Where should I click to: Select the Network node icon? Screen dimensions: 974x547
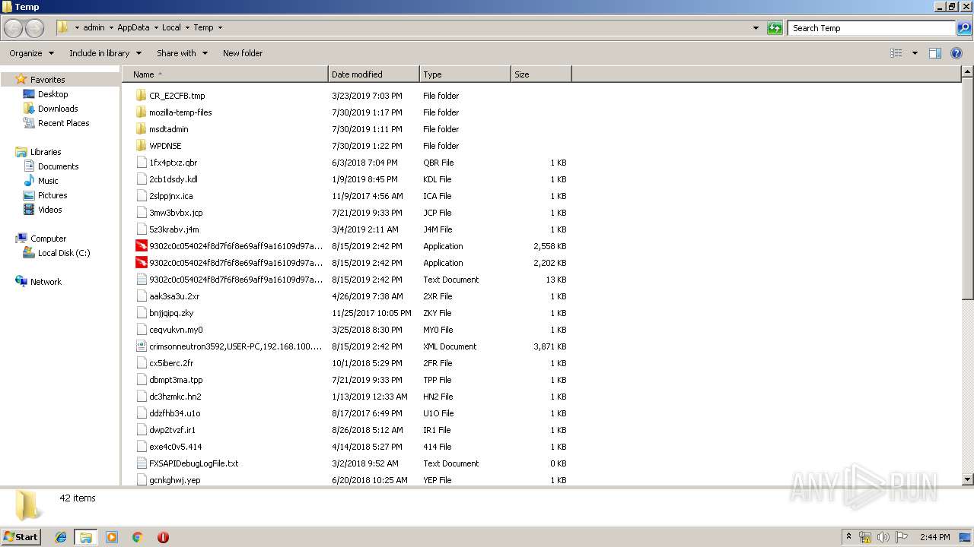[21, 281]
